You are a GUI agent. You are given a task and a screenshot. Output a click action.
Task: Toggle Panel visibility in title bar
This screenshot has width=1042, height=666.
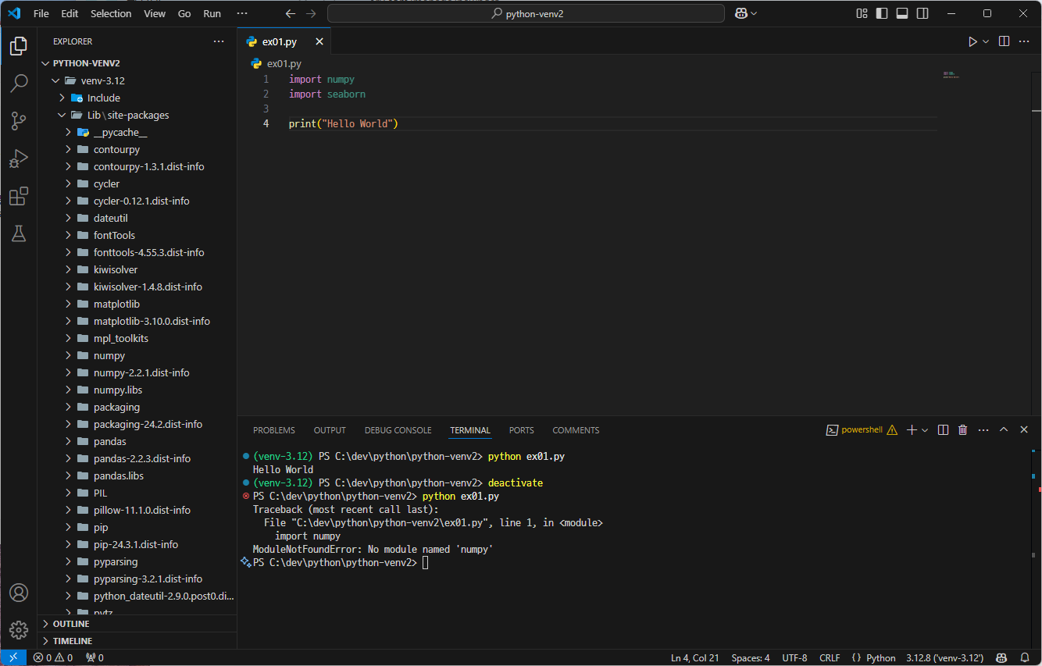pyautogui.click(x=902, y=13)
